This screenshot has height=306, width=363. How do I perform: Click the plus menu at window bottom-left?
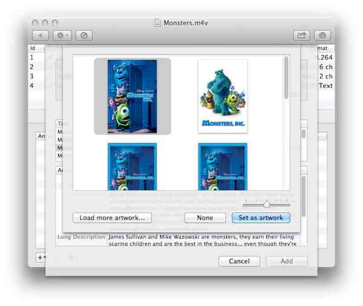(41, 257)
